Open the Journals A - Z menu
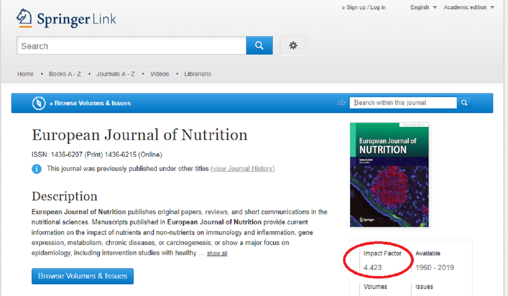The height and width of the screenshot is (296, 508). 116,74
